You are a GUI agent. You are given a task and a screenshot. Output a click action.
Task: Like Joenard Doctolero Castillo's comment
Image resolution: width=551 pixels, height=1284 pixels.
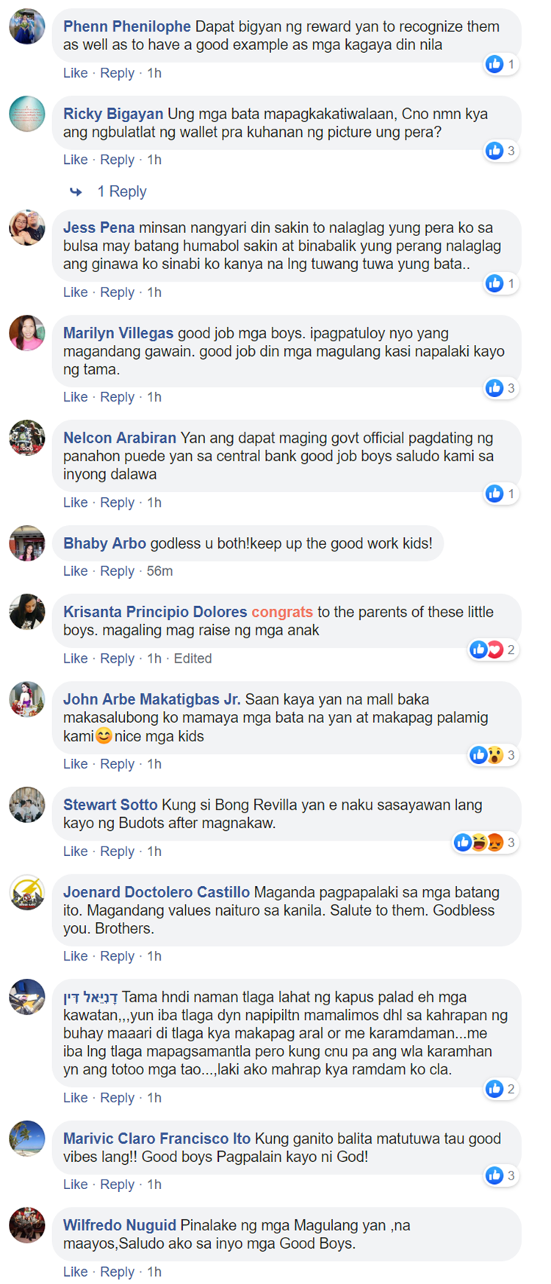75,956
